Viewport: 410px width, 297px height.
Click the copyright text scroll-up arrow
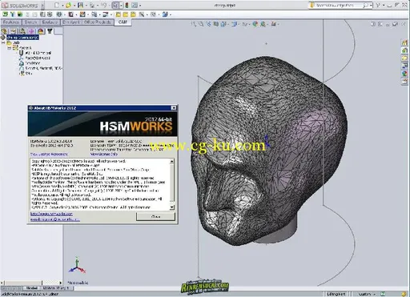pyautogui.click(x=172, y=162)
